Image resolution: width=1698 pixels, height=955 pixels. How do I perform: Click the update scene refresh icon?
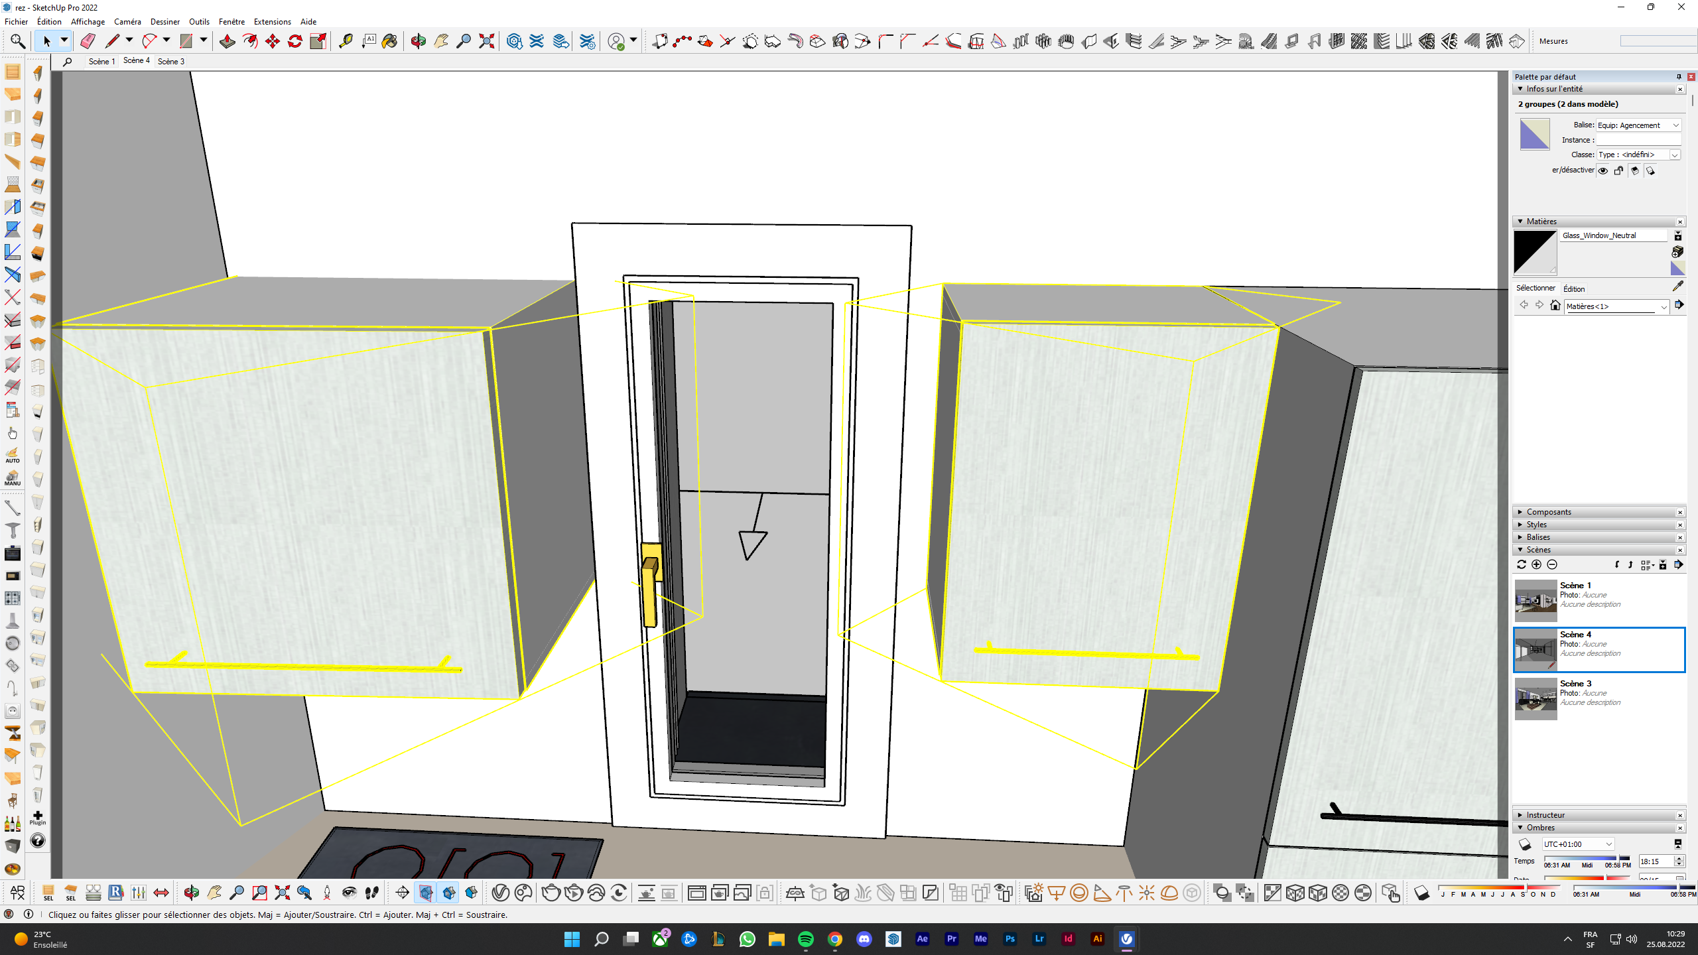point(1522,564)
